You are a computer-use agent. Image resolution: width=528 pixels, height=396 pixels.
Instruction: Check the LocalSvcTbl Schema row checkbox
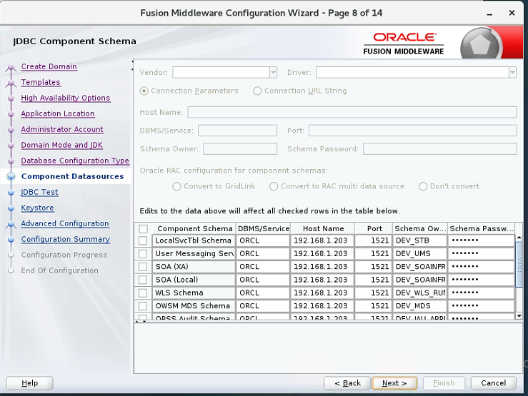[x=143, y=240]
